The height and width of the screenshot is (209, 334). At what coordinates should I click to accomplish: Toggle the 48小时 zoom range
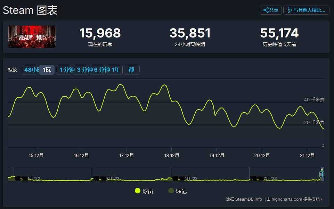[x=30, y=70]
